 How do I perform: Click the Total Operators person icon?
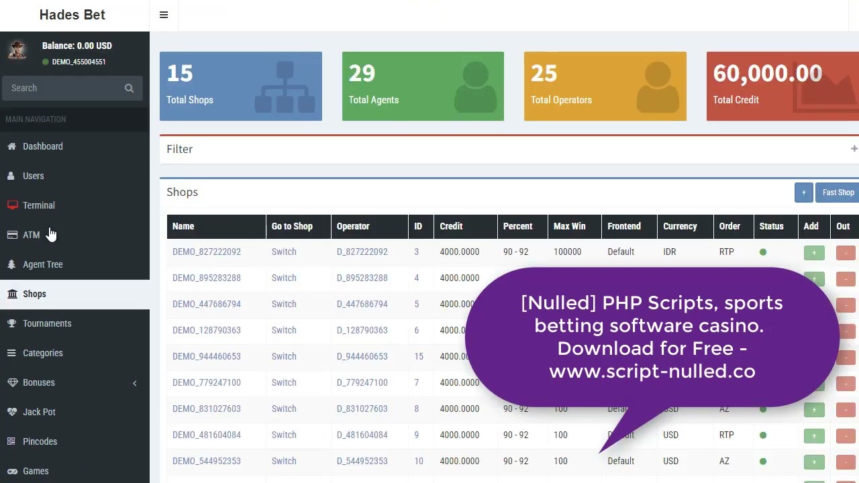click(x=658, y=87)
